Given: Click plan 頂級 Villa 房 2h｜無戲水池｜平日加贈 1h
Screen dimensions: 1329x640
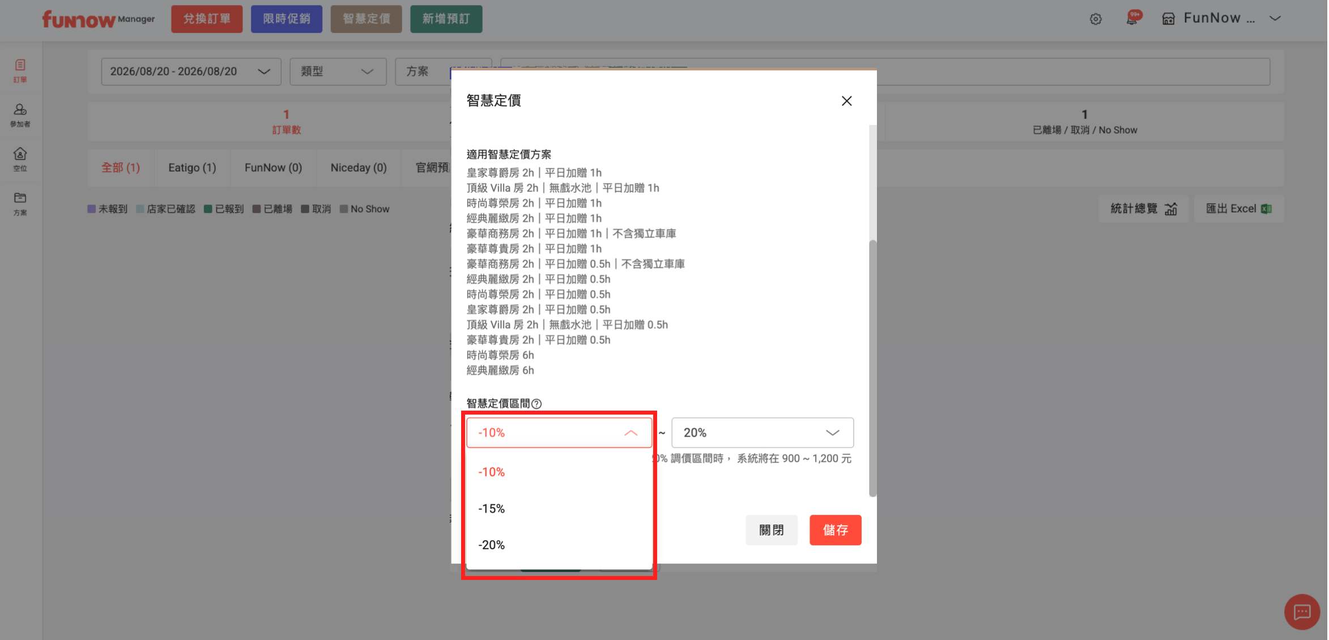Looking at the screenshot, I should pos(563,188).
